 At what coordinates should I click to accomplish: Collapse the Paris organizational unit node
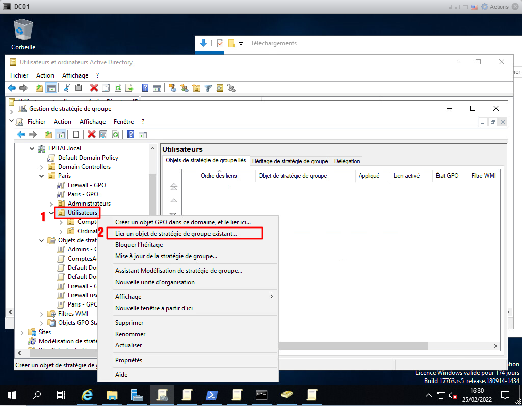[x=42, y=176]
